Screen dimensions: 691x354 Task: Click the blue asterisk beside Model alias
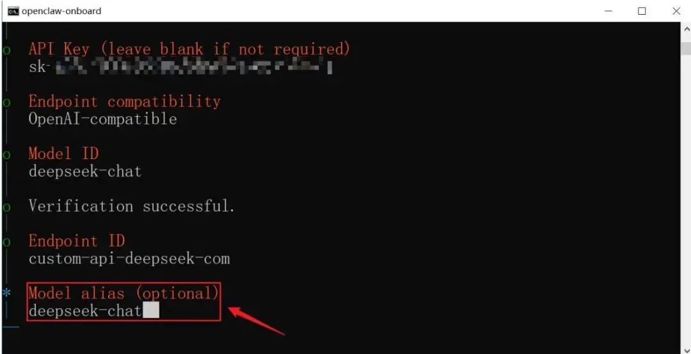[x=6, y=293]
